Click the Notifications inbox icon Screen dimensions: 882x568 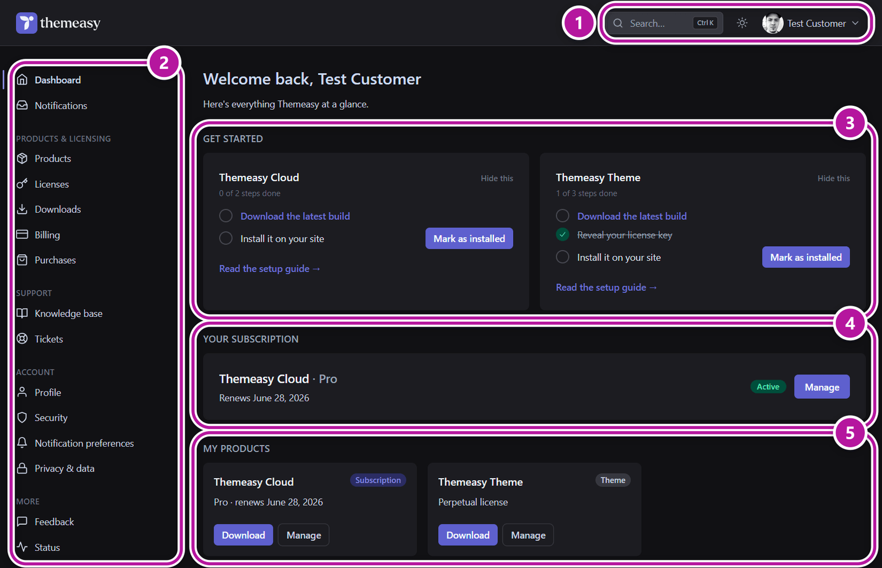click(x=22, y=105)
